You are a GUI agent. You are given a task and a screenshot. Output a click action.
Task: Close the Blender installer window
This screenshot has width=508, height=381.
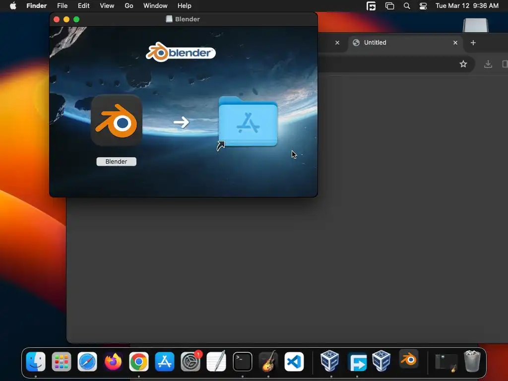coord(57,19)
